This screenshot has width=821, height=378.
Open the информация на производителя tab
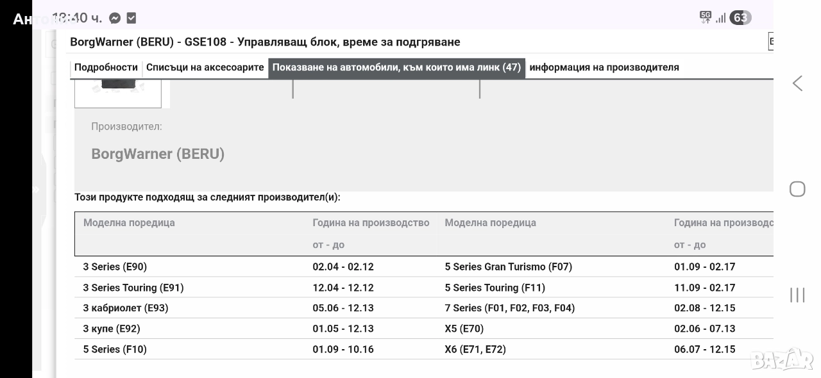(x=604, y=67)
